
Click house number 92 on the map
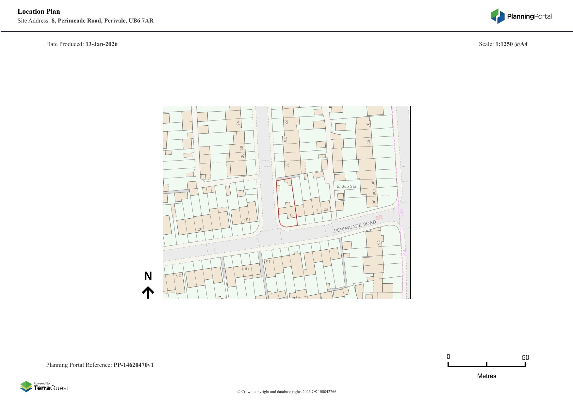coord(379,242)
